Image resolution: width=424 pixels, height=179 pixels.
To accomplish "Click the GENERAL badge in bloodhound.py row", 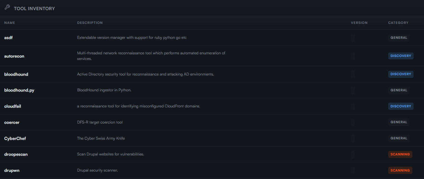I will 399,90.
